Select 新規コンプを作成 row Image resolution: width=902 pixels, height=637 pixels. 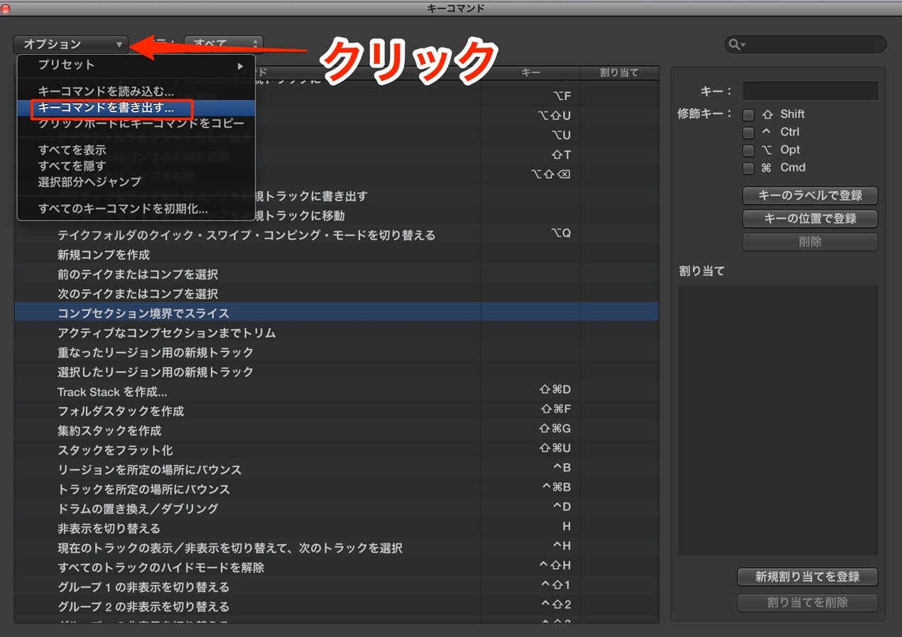click(x=337, y=255)
